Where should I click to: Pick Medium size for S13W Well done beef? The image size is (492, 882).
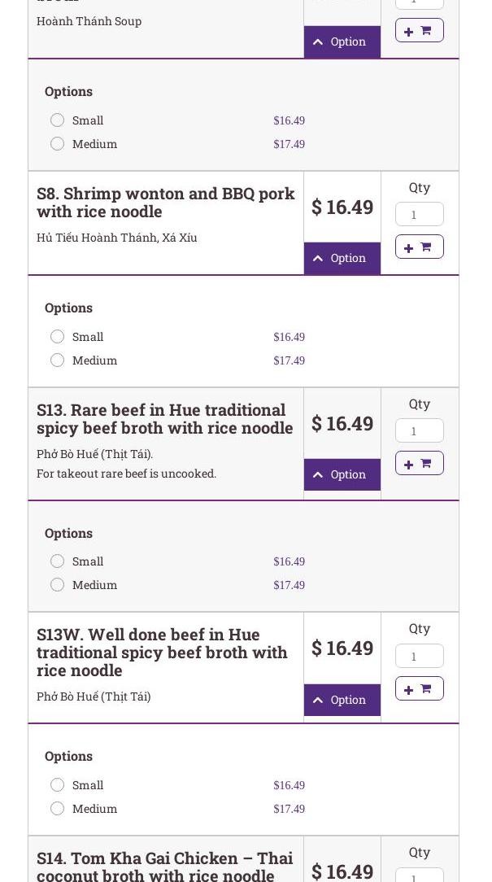(57, 809)
